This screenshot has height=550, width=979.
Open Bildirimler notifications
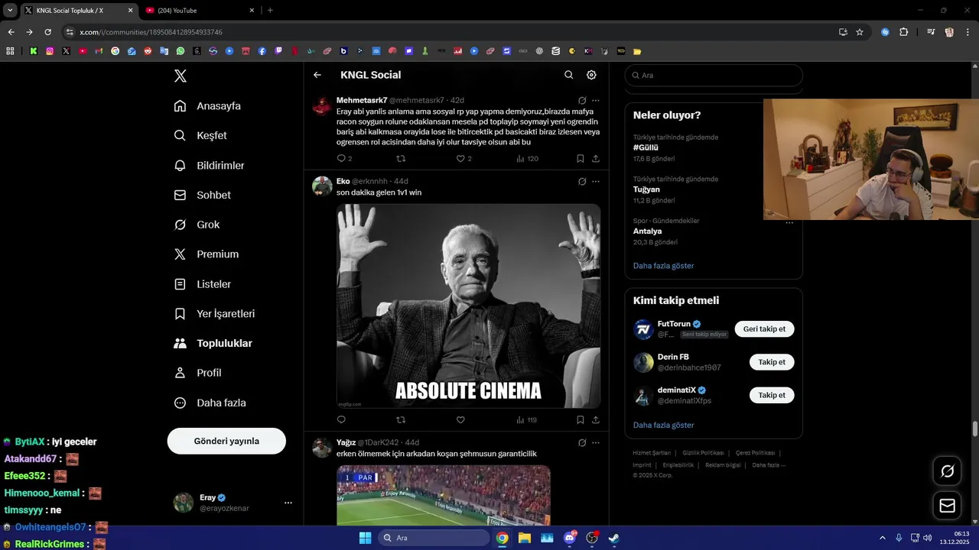[x=209, y=165]
